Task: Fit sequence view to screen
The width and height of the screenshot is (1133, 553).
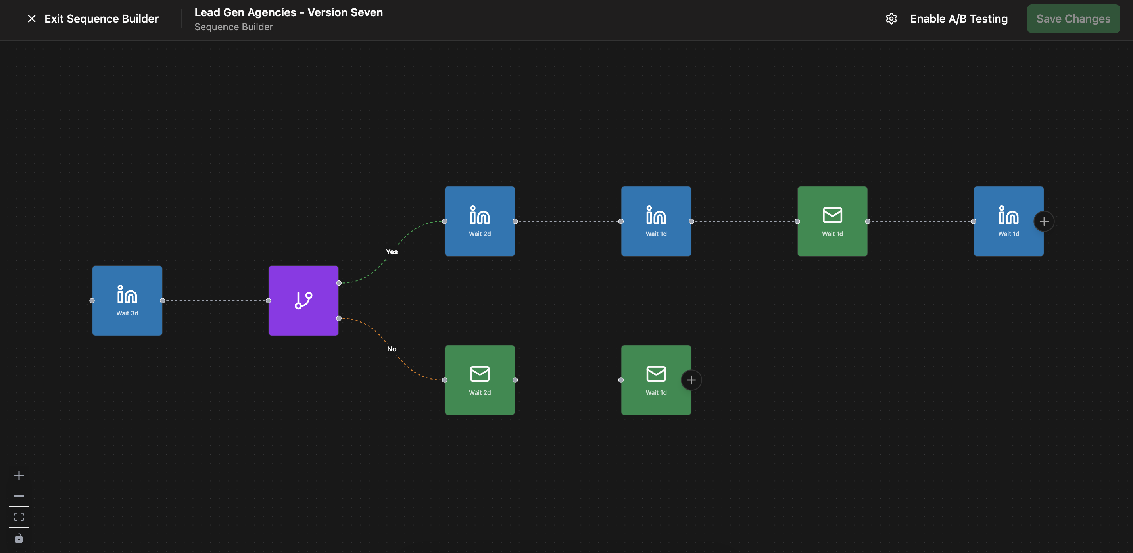Action: click(19, 517)
